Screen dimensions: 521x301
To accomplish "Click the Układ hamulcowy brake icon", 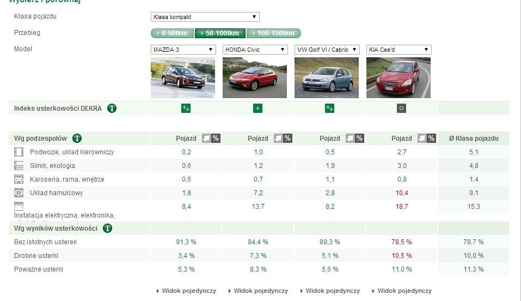I will [x=19, y=193].
